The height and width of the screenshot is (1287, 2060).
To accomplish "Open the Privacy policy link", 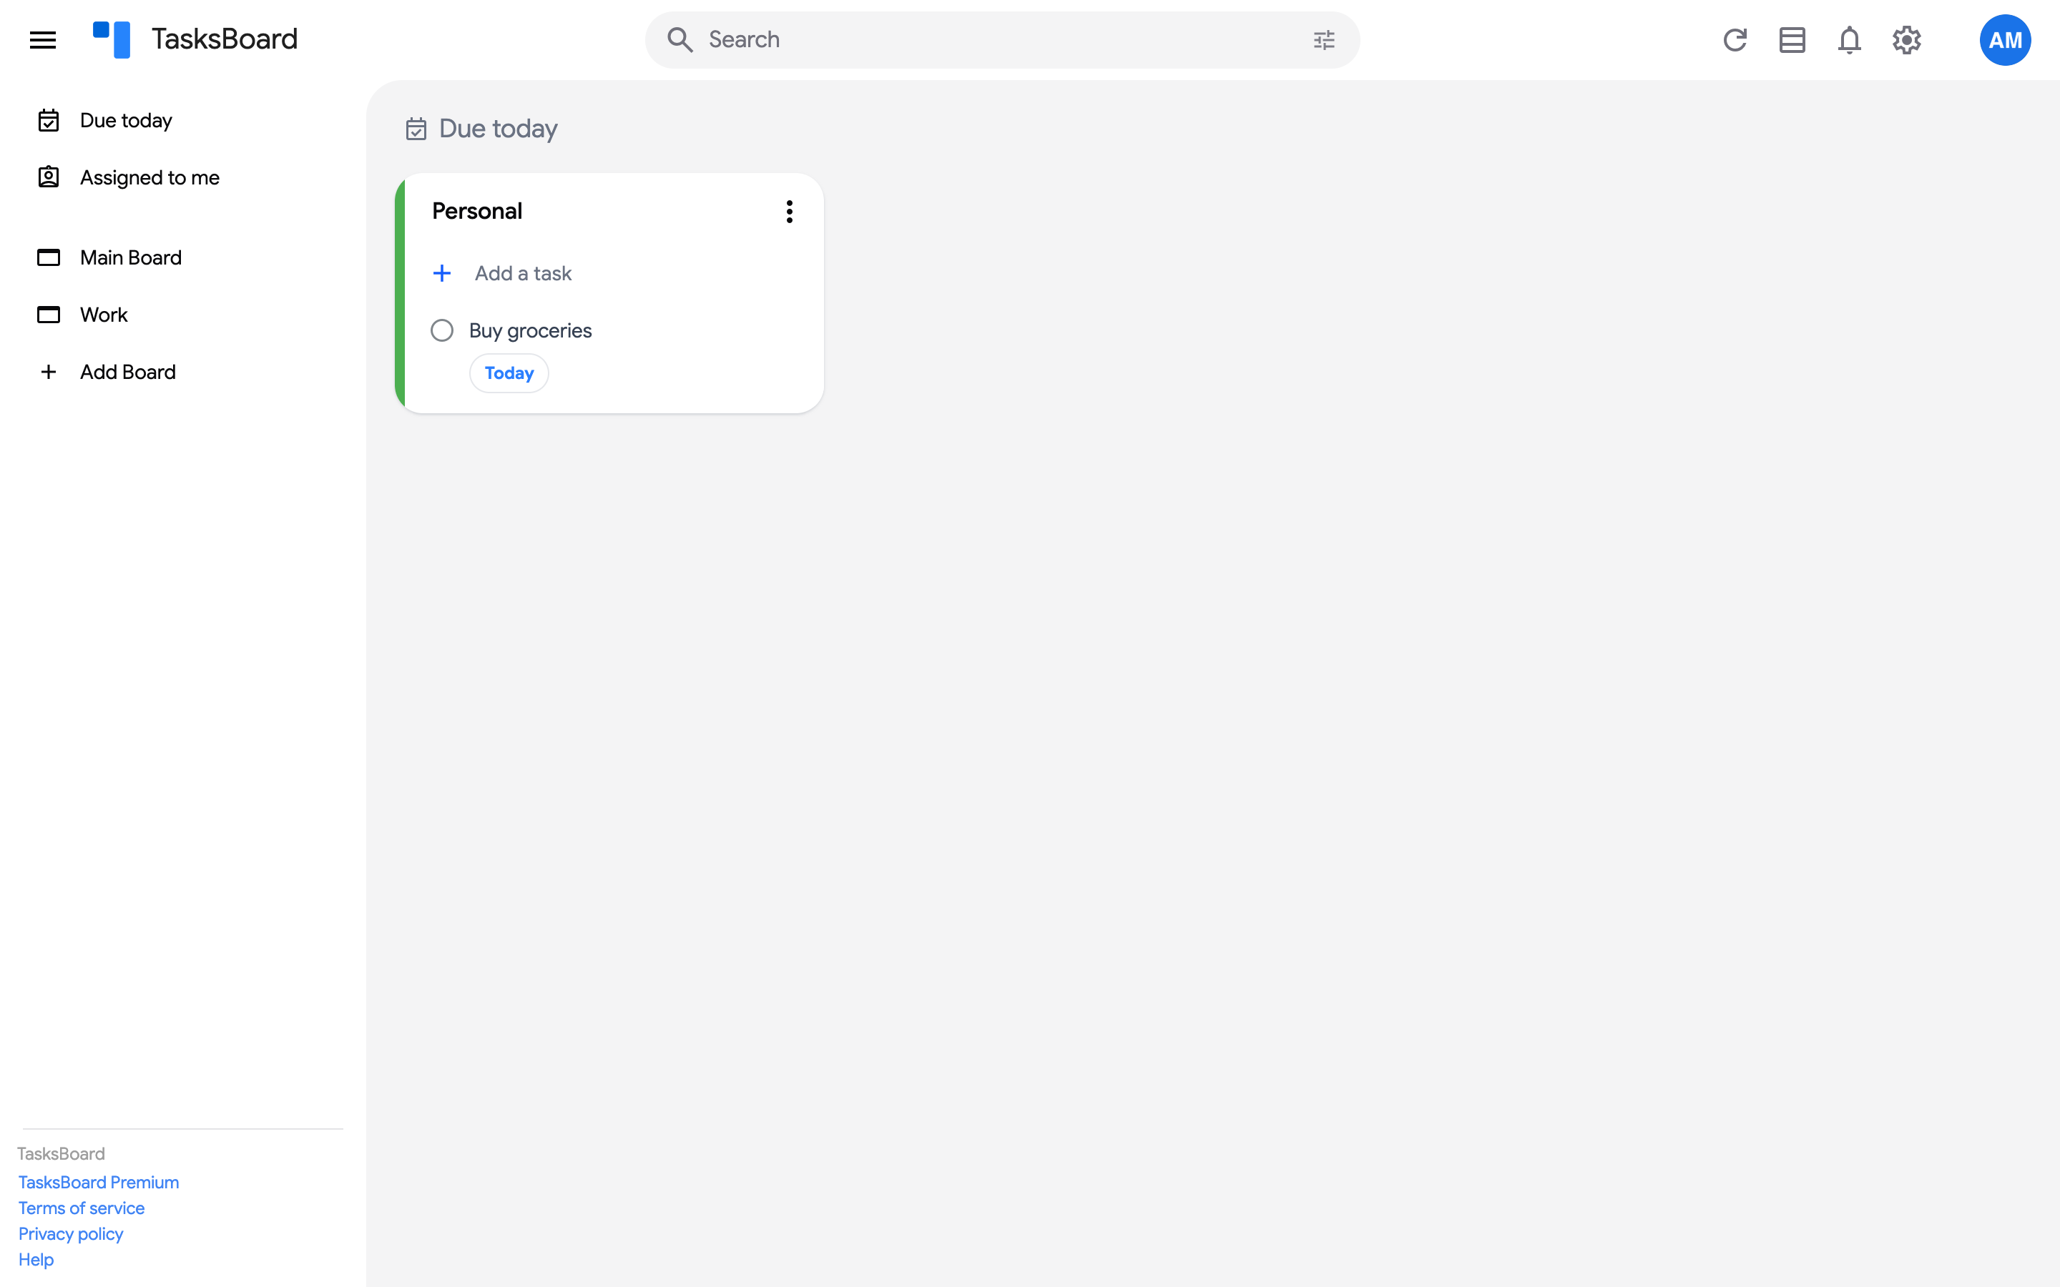I will (71, 1233).
